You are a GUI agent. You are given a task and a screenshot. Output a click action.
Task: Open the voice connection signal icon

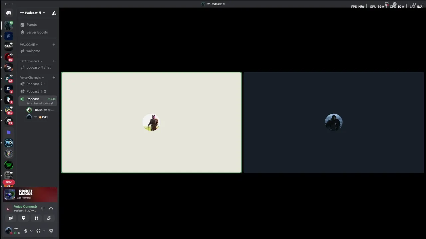8,209
